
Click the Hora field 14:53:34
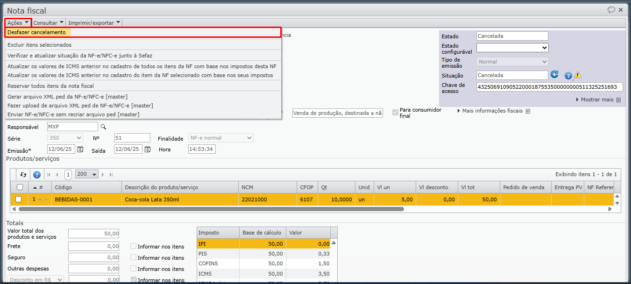tap(202, 149)
